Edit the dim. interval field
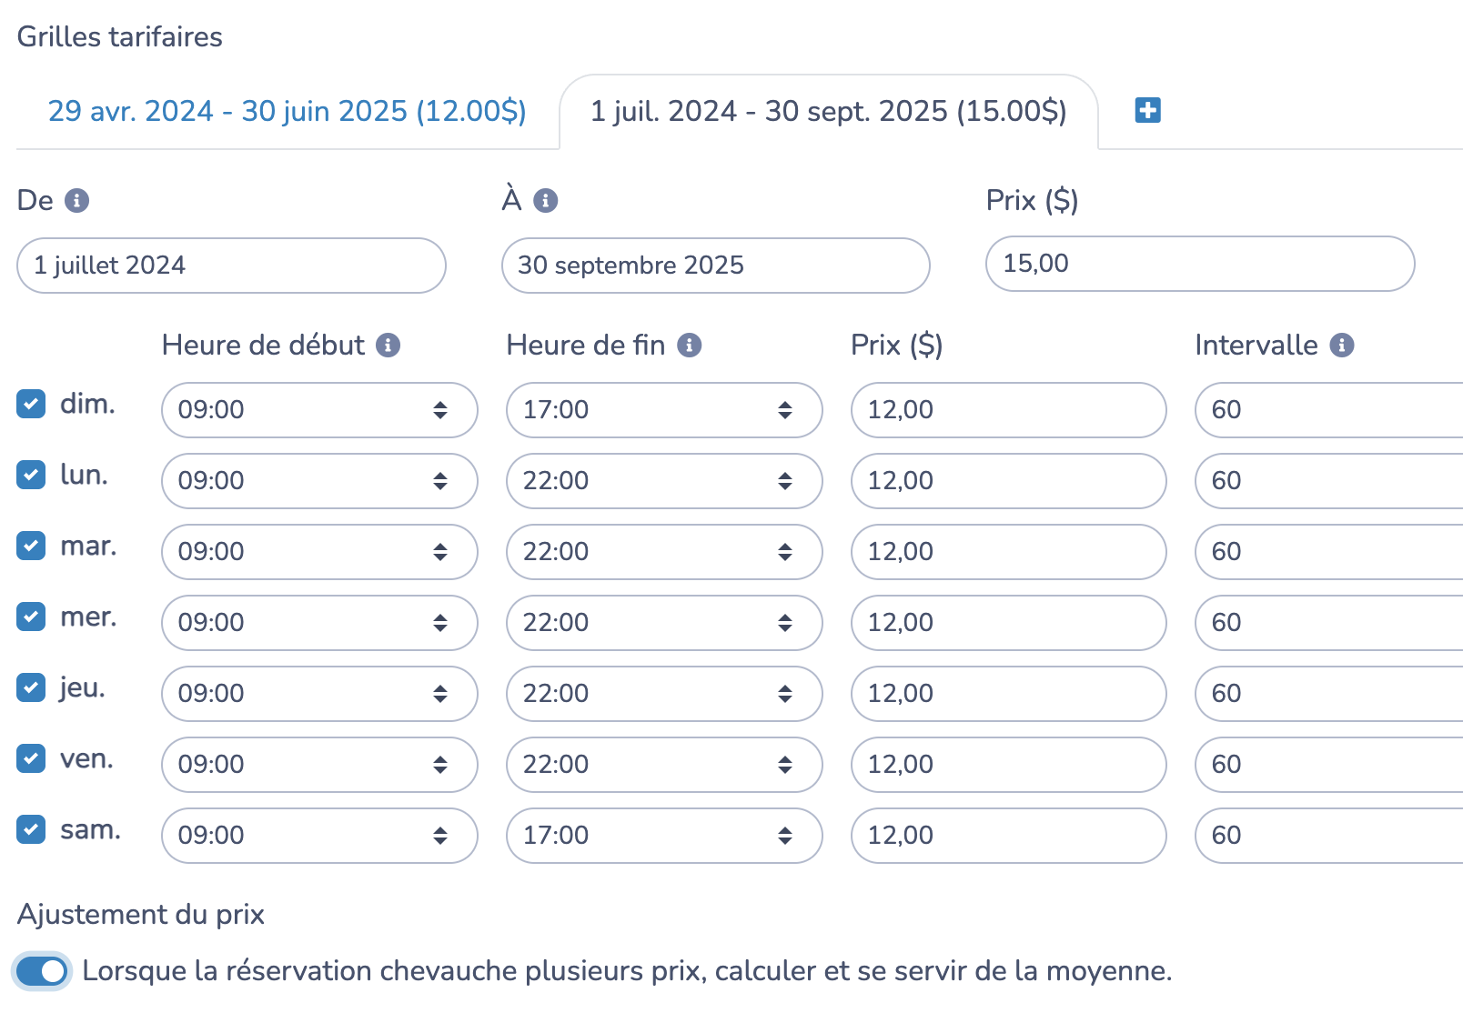Viewport: 1463px width, 1033px height. (1329, 410)
